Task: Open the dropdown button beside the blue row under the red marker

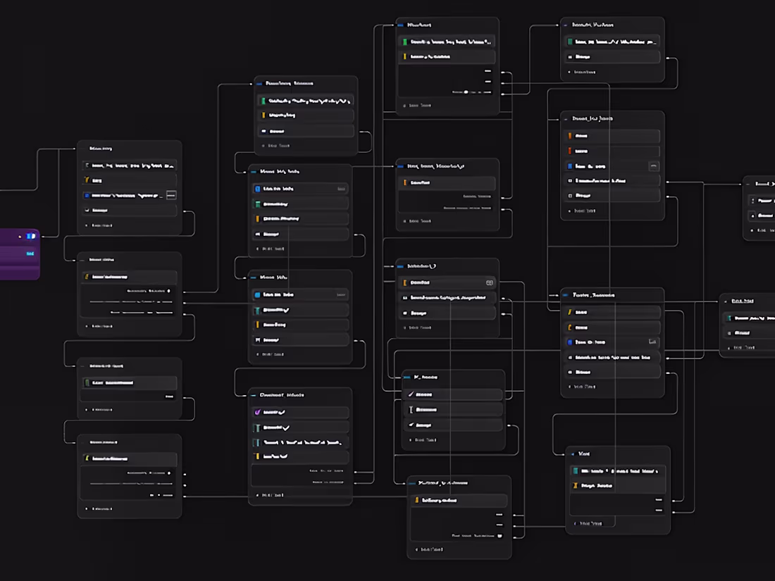Action: 653,166
